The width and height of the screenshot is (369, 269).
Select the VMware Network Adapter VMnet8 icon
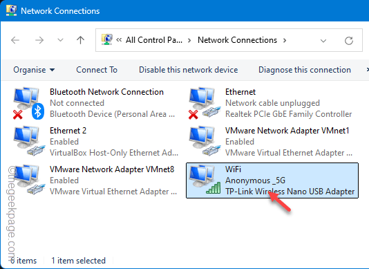(28, 180)
